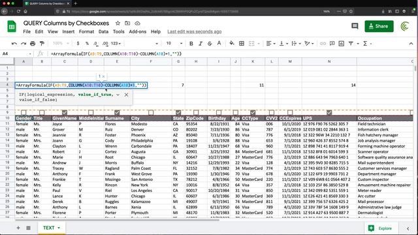Uncheck the State column checkbox
The image size is (418, 235).
pyautogui.click(x=178, y=112)
